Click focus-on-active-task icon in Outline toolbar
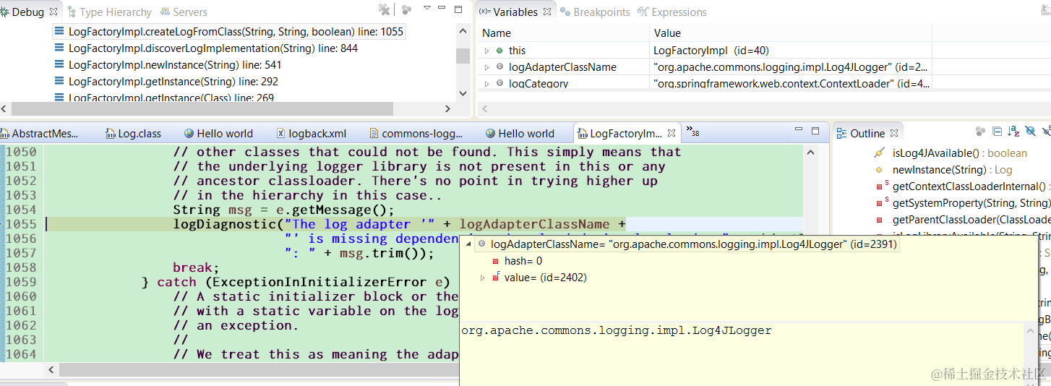 pos(981,131)
